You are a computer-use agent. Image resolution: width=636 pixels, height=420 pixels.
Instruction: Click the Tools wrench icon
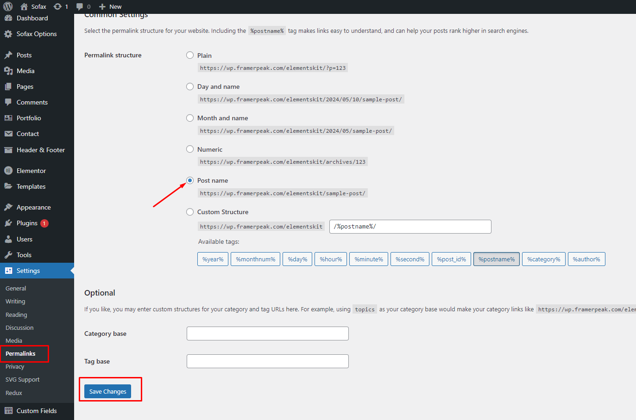[x=8, y=255]
